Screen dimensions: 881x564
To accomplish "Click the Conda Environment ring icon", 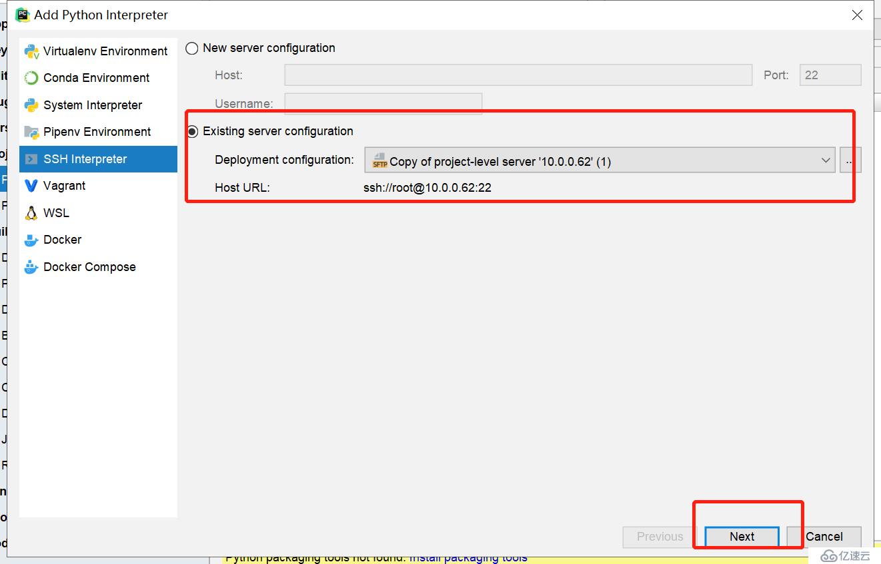I will [31, 78].
